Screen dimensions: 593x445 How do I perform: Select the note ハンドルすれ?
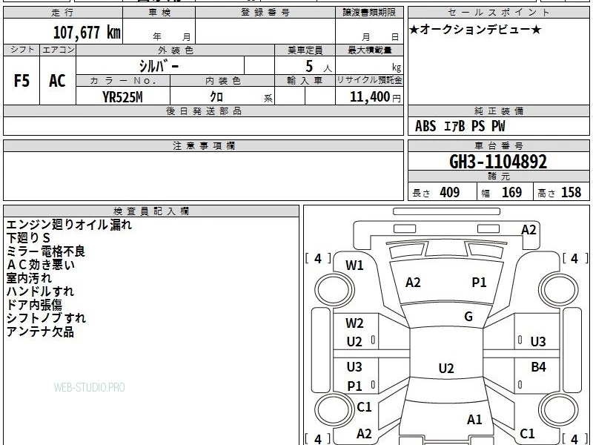tap(40, 291)
